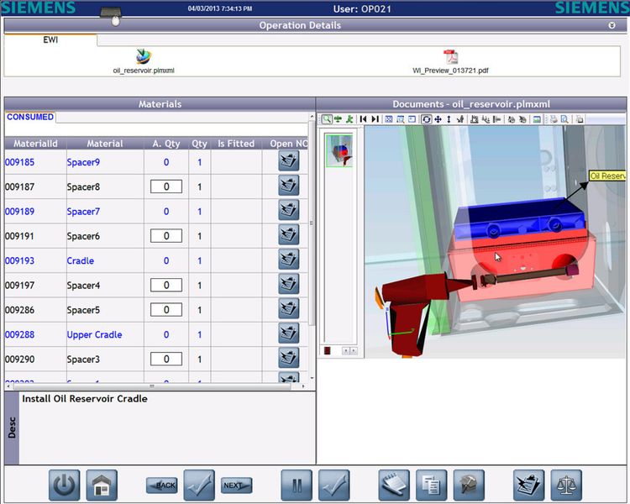The image size is (630, 504).
Task: Open the documents copy icon in bottom bar
Action: (x=432, y=486)
